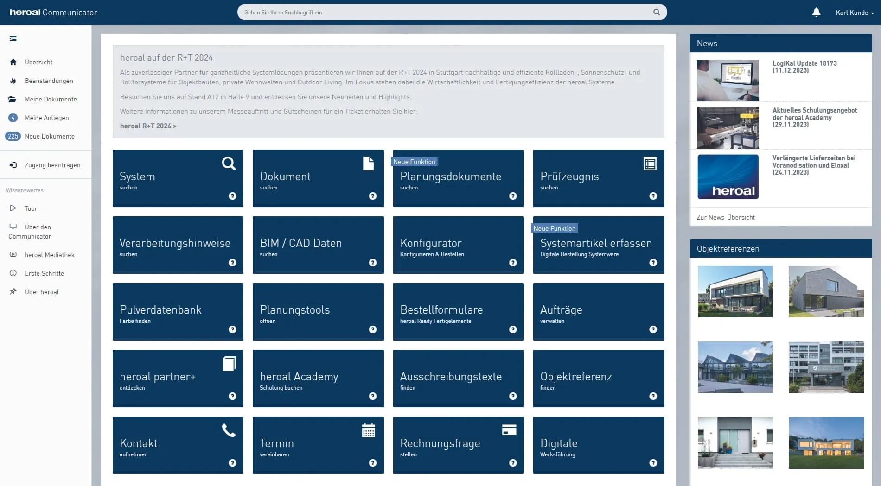Click the phone icon on the Kontakt tile
This screenshot has height=486, width=881.
point(229,430)
